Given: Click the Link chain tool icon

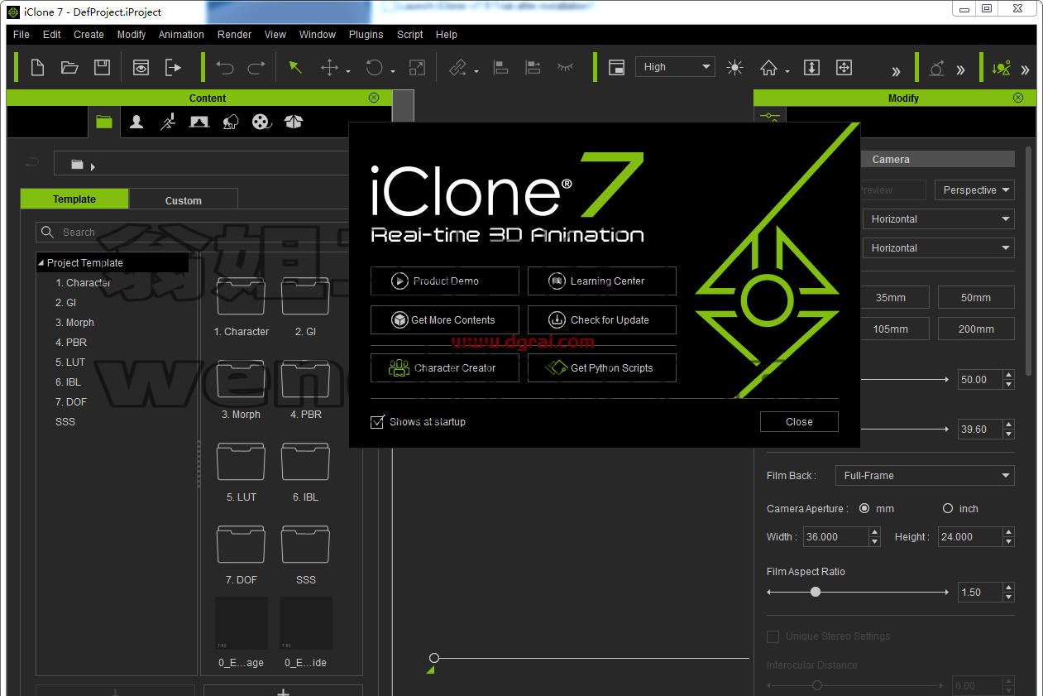Looking at the screenshot, I should (457, 68).
